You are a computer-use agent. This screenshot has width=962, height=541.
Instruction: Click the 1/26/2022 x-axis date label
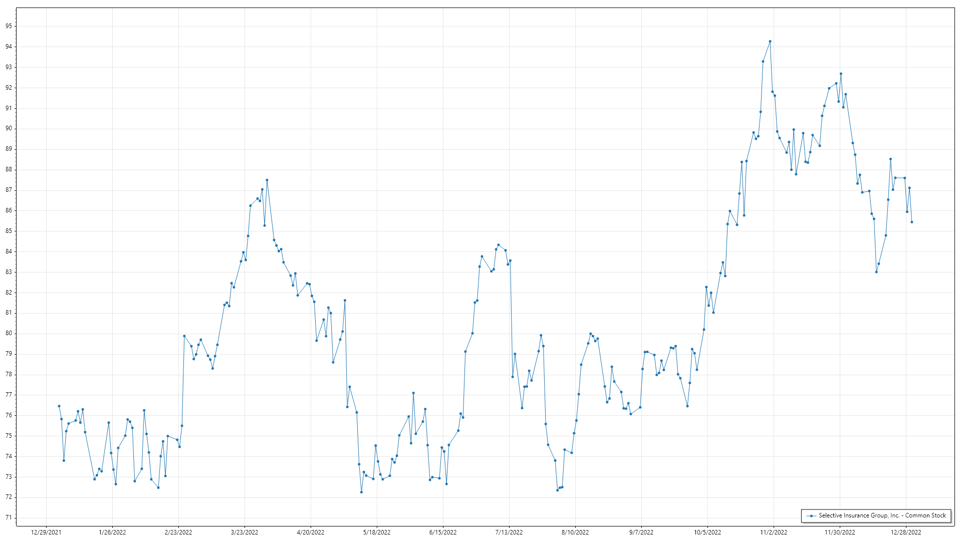coord(112,532)
